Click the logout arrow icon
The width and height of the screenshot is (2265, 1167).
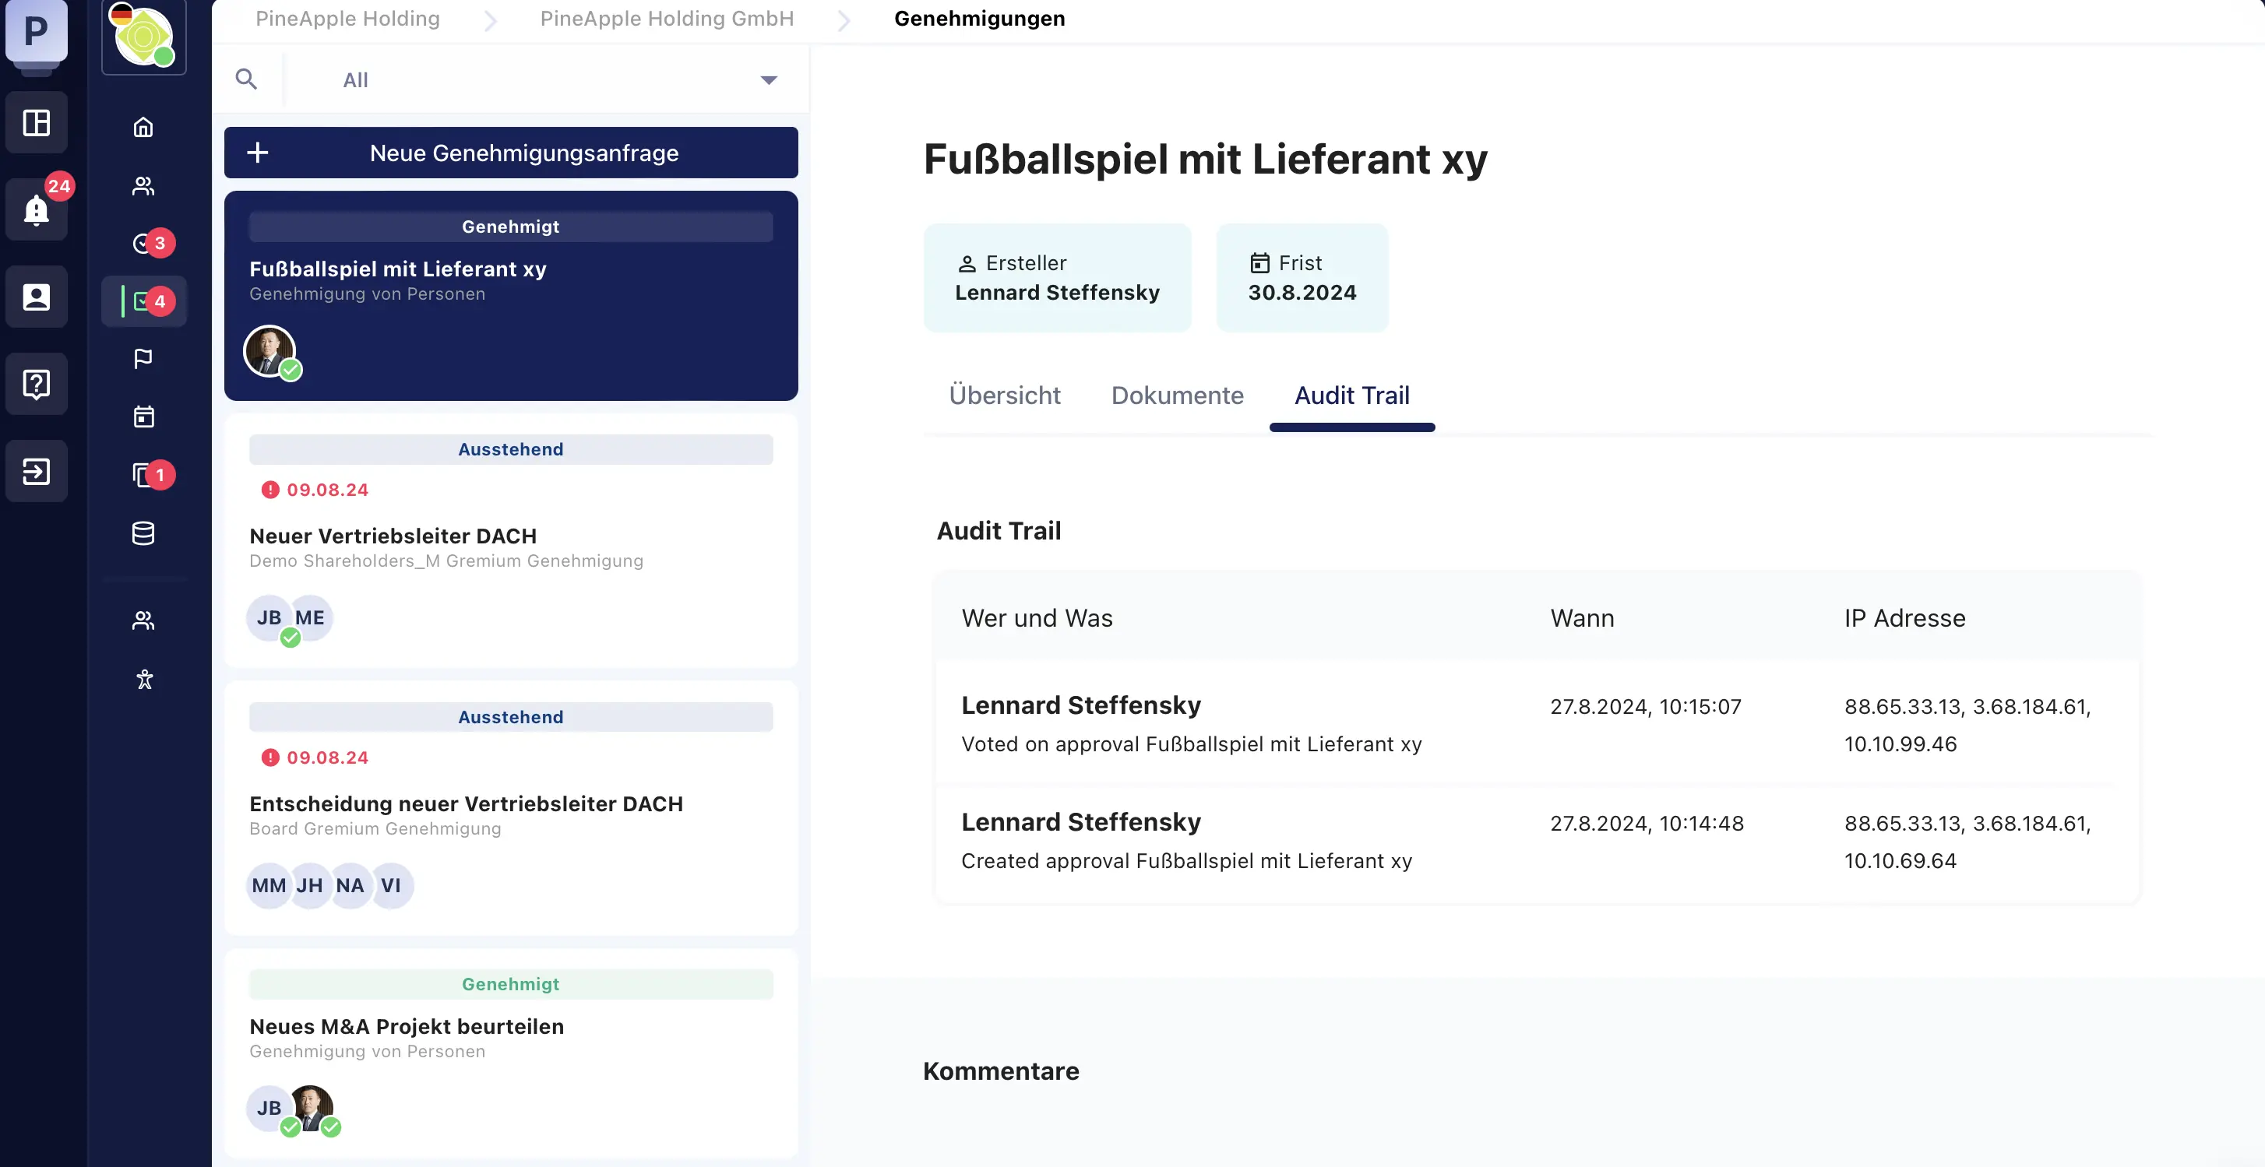click(x=36, y=471)
